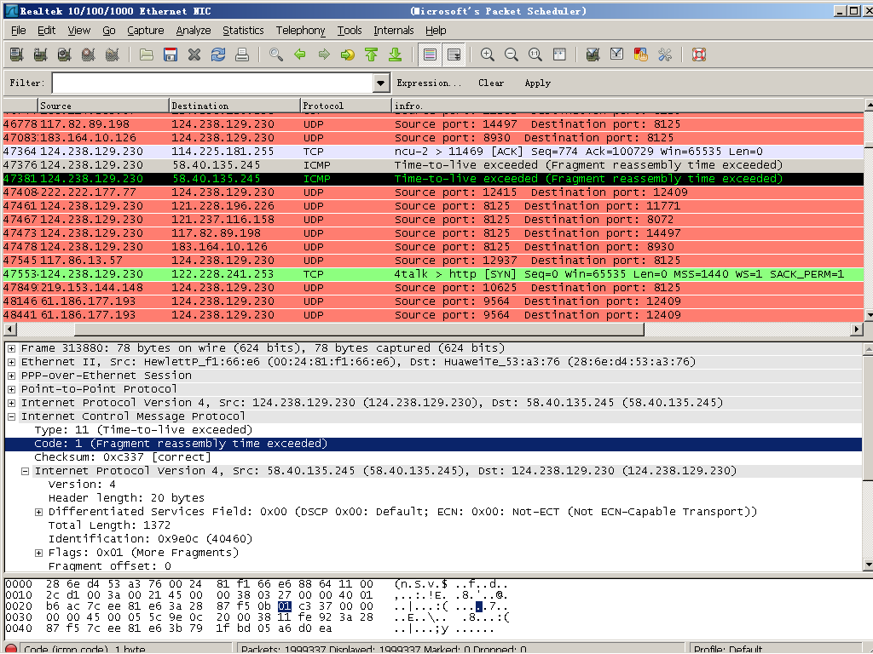Expand the Point-to-Point Protocol node

11,389
